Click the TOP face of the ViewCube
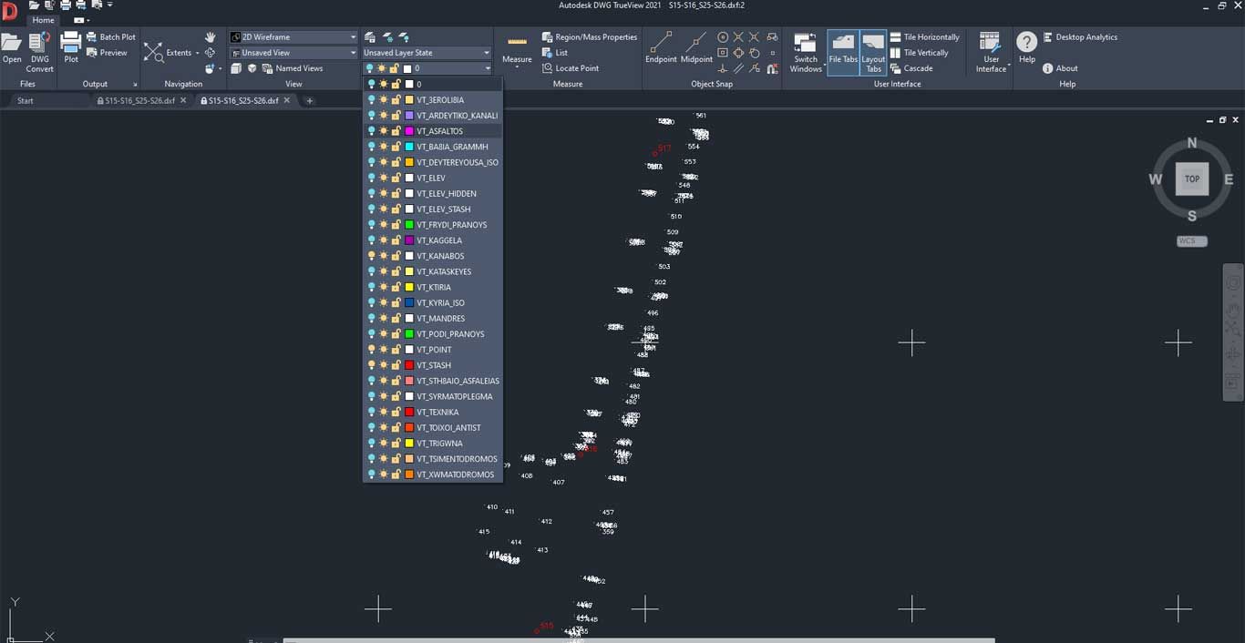This screenshot has height=643, width=1245. [x=1192, y=179]
